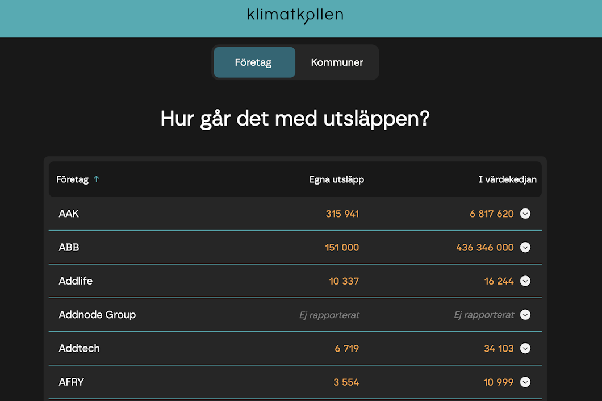Viewport: 602px width, 401px height.
Task: Click ABB's own emissions value 151 000
Action: [342, 248]
